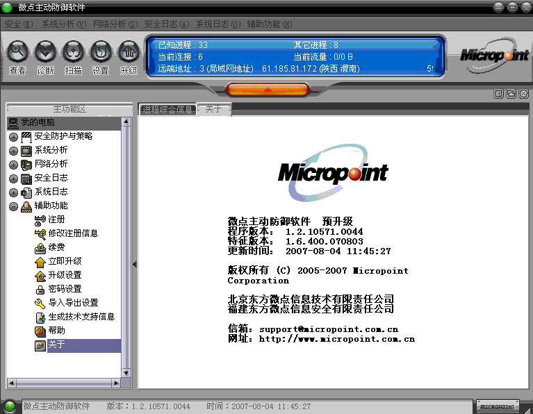Click the 网络分析 computers icon

click(26, 165)
